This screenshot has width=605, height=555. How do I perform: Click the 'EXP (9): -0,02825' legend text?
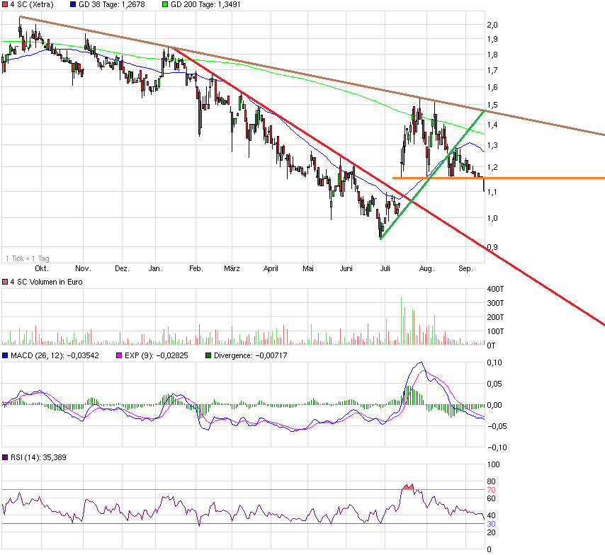[x=157, y=355]
